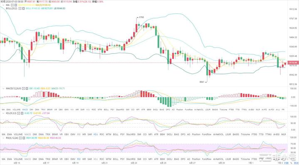The width and height of the screenshot is (299, 165).
Task: Click the 6月 23 date on time axis
Action: tap(134, 163)
